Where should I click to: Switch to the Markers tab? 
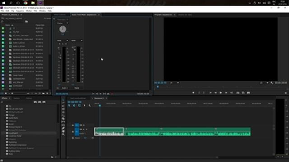(17, 98)
